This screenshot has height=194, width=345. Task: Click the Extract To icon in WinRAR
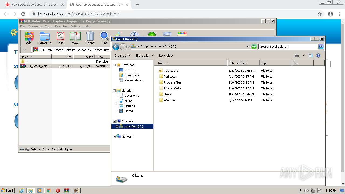point(44,38)
